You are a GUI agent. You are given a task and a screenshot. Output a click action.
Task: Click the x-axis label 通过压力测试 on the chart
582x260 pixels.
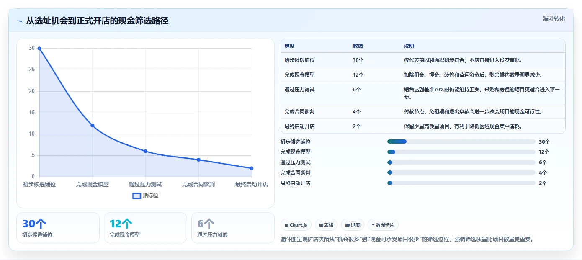click(x=145, y=184)
